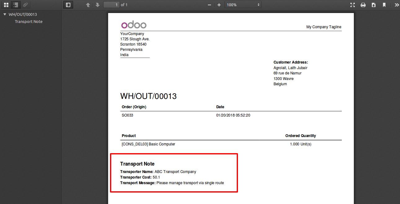
Task: Show the attachments view in sidebar
Action: pyautogui.click(x=25, y=5)
